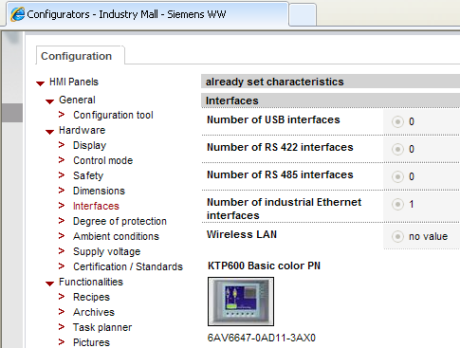Click the KTP600 panel product thumbnail

[241, 302]
